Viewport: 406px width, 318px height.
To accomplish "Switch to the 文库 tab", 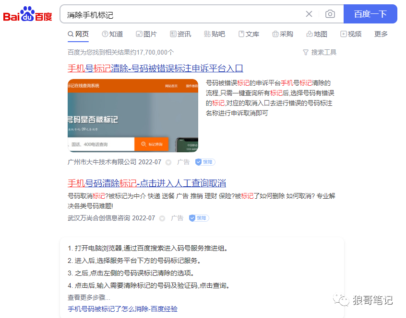I will (x=249, y=34).
